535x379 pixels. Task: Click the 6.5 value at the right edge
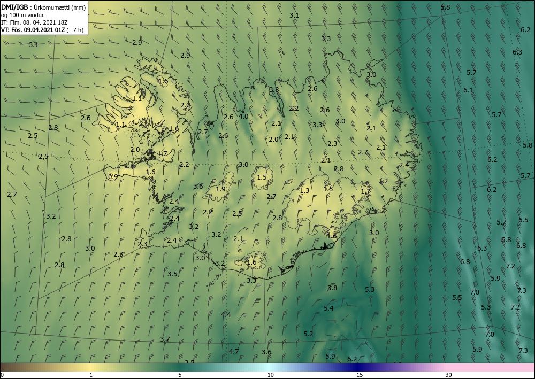pos(523,220)
